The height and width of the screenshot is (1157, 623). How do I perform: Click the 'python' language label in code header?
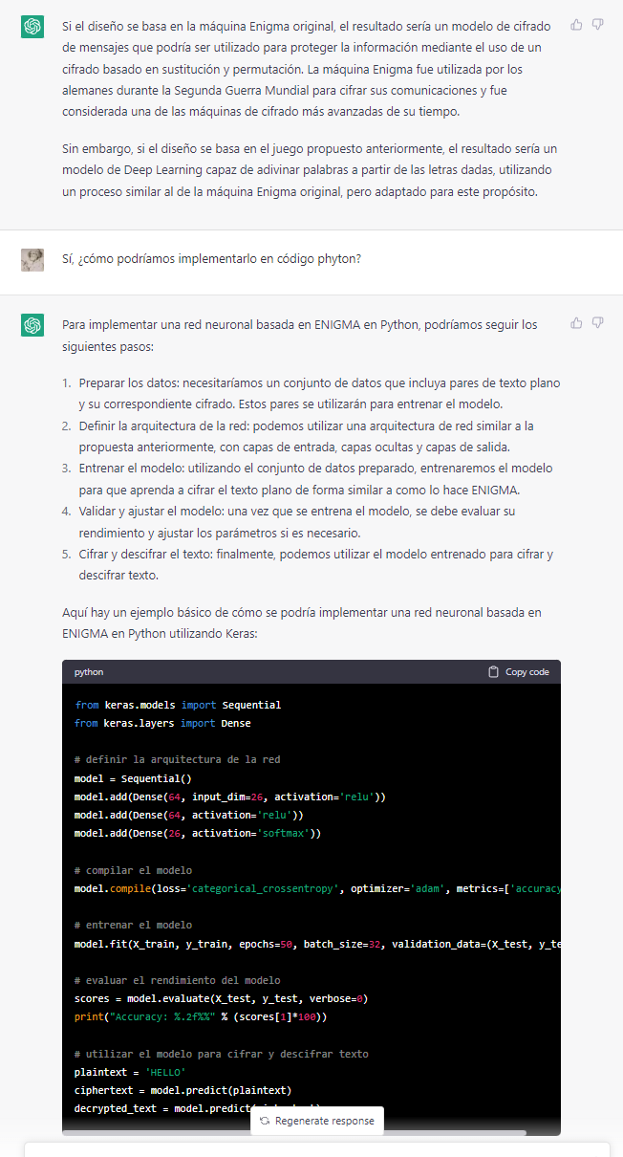89,672
